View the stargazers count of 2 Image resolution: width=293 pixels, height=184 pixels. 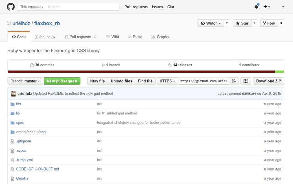tap(254, 23)
